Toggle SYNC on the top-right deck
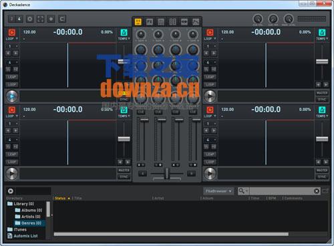334x246 pixels. click(322, 100)
